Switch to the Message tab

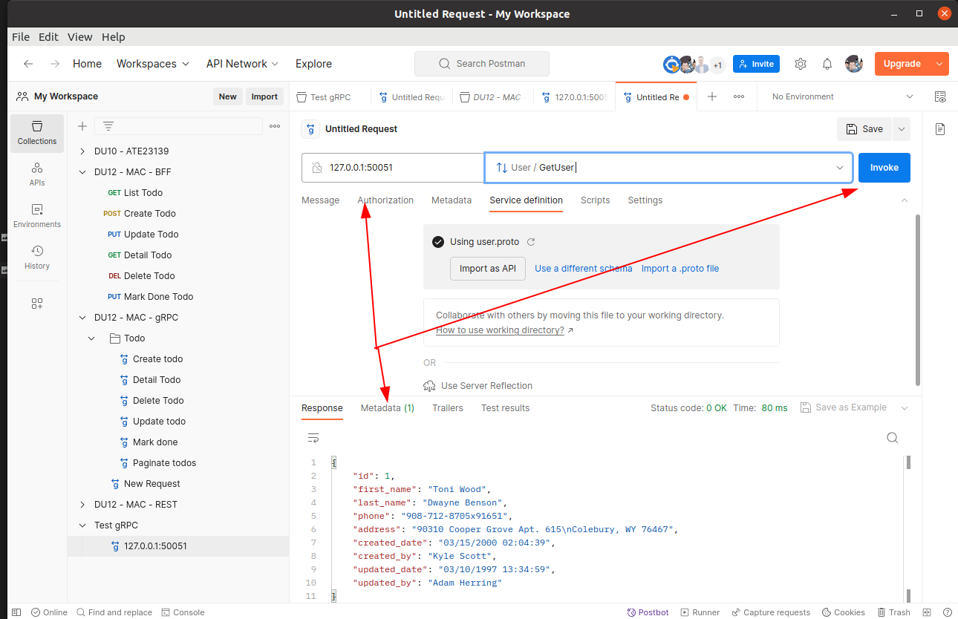(x=320, y=200)
